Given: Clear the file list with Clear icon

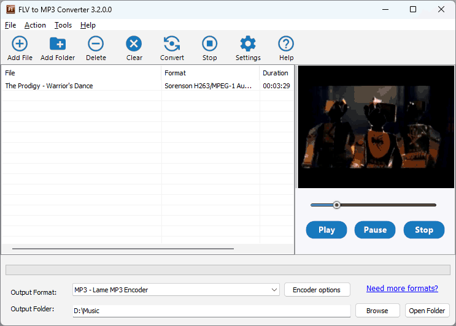Looking at the screenshot, I should click(x=134, y=44).
